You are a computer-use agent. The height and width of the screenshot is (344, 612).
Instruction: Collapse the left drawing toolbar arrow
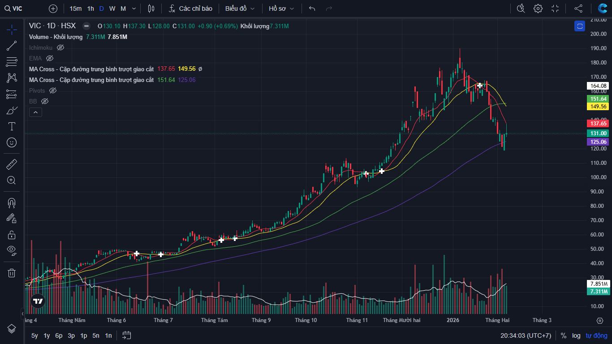[x=22, y=314]
